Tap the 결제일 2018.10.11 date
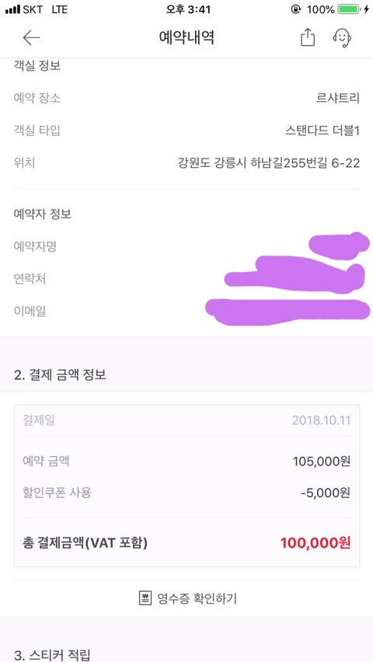The image size is (373, 662). pos(321,420)
